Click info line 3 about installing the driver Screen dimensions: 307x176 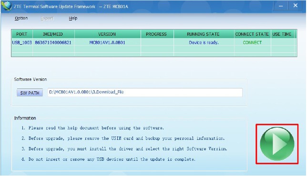click(124, 149)
